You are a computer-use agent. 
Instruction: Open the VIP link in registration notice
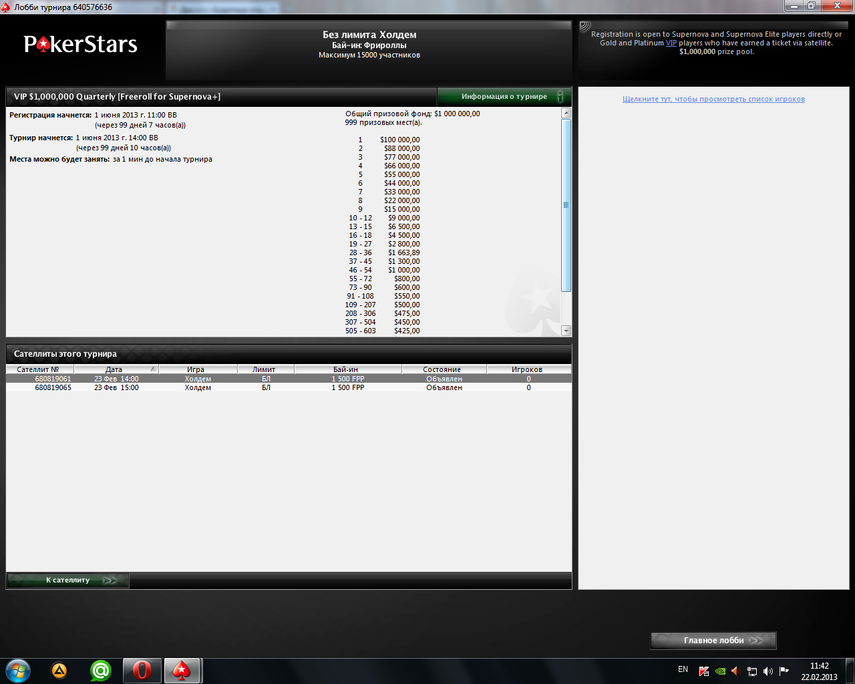(x=671, y=43)
